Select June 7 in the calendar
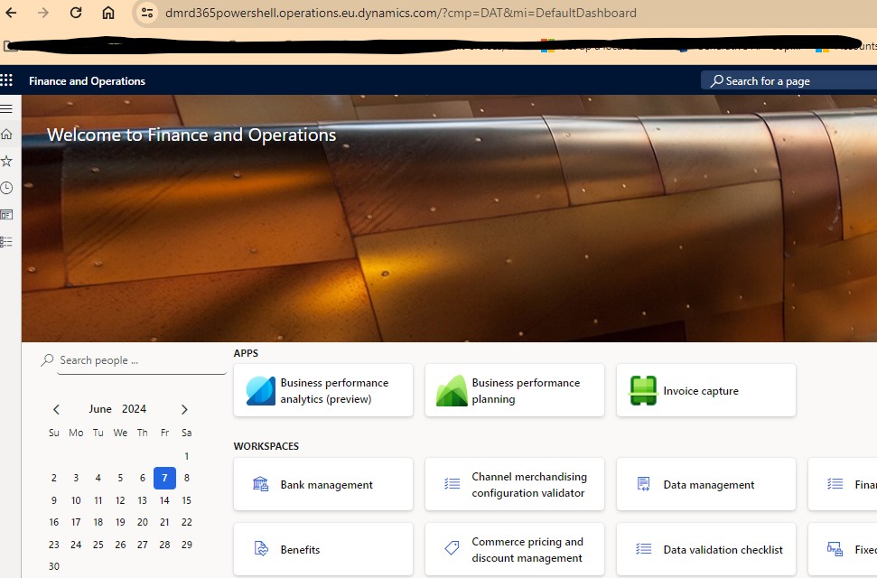This screenshot has height=578, width=877. (x=164, y=478)
